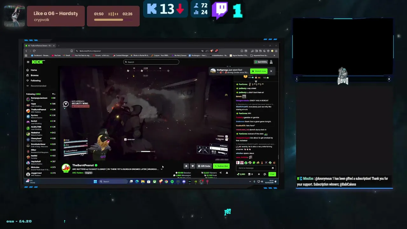The height and width of the screenshot is (229, 407).
Task: Click the green Subscribe button
Action: point(221,166)
